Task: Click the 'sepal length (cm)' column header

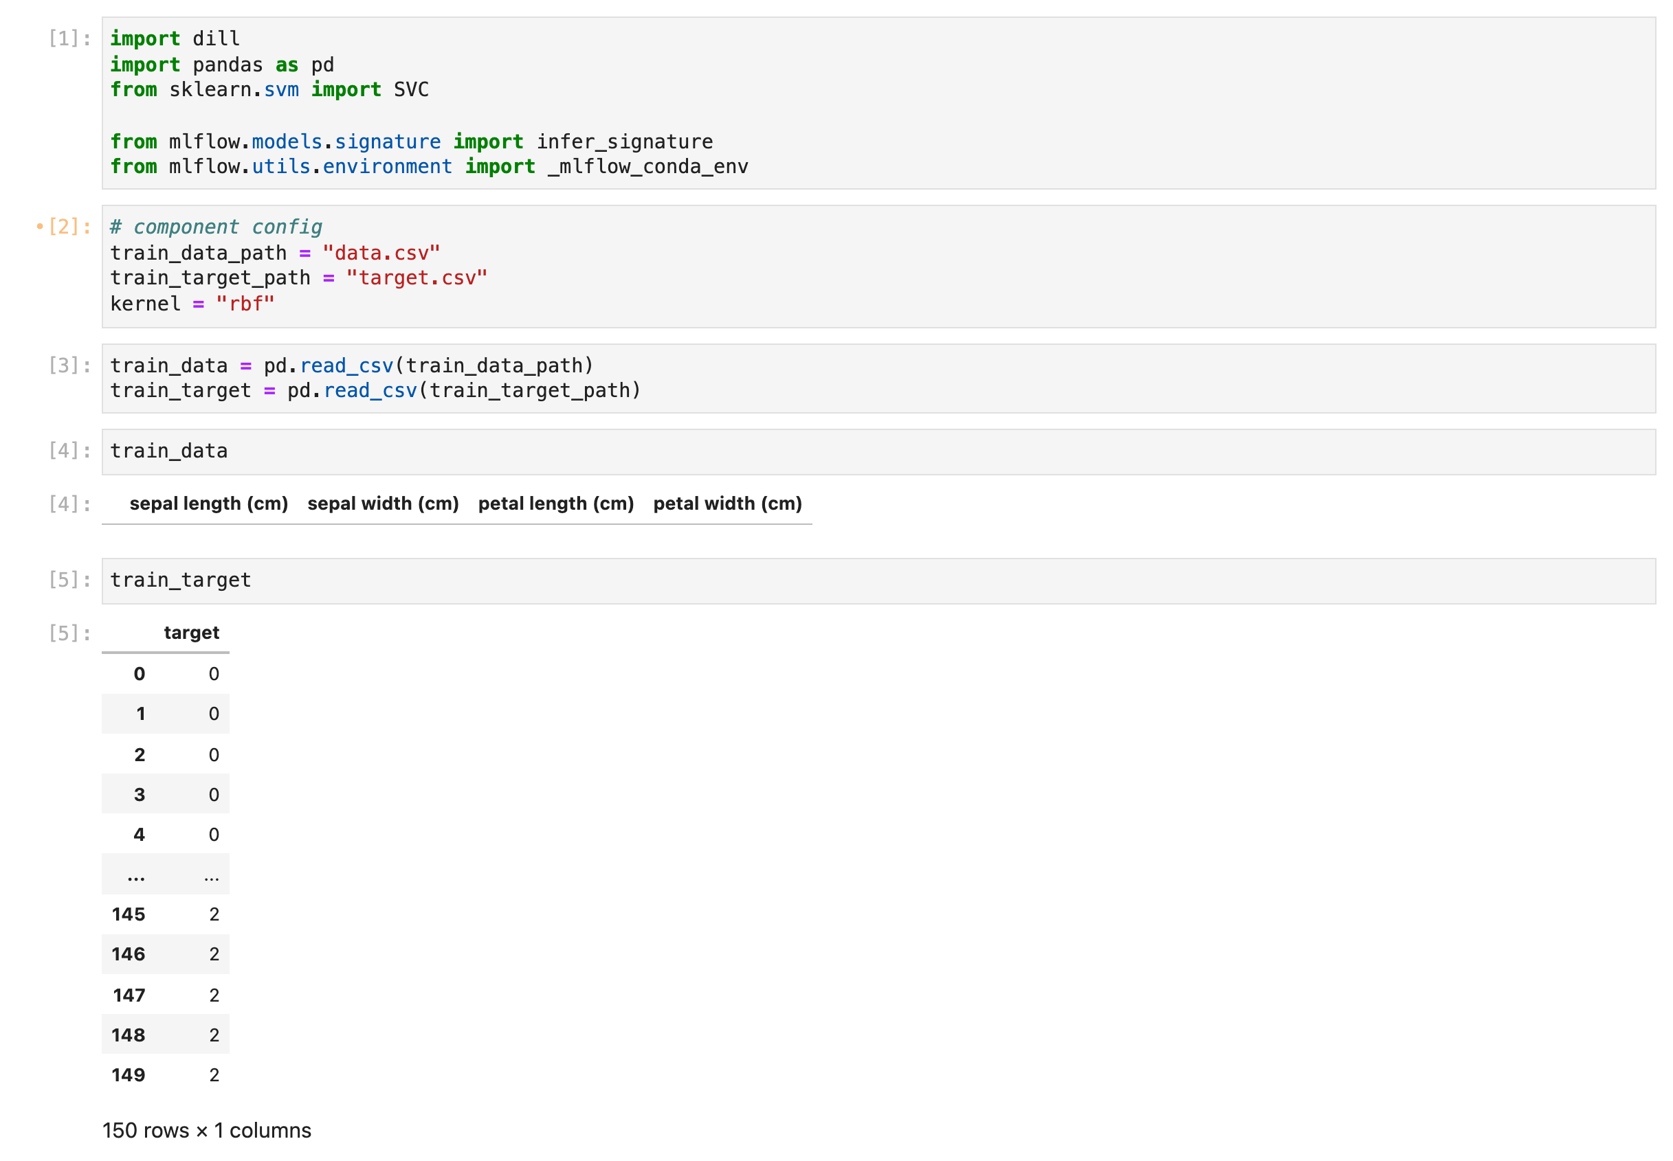Action: [209, 504]
